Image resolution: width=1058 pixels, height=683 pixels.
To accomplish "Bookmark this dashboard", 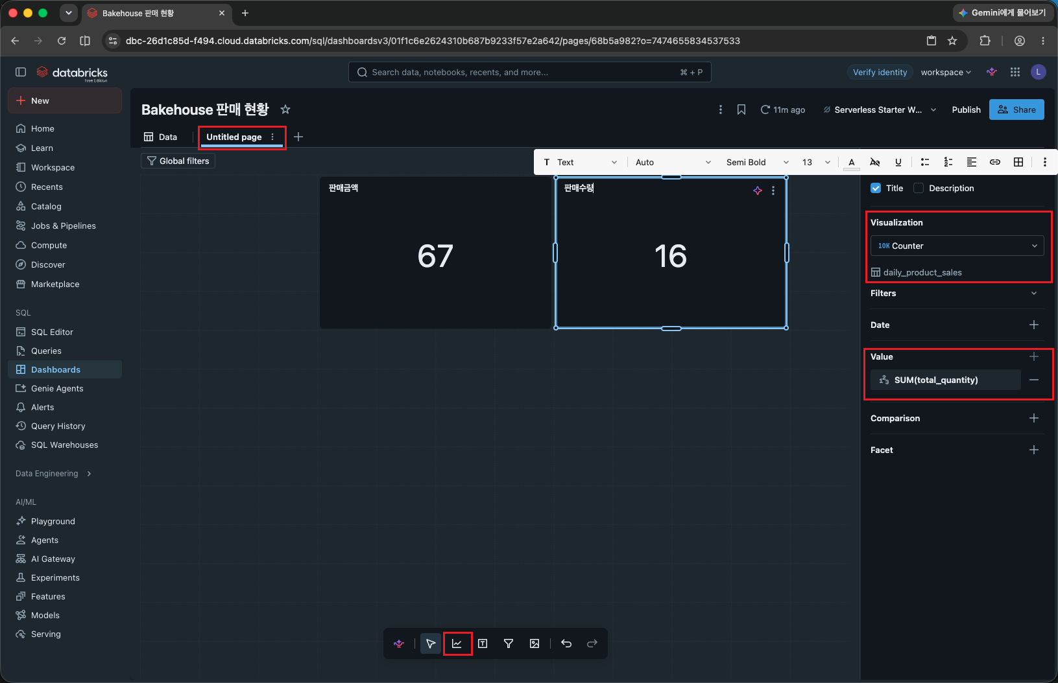I will point(741,110).
